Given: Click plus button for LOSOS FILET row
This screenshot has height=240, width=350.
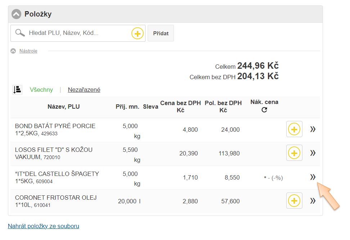Looking at the screenshot, I should pos(294,153).
